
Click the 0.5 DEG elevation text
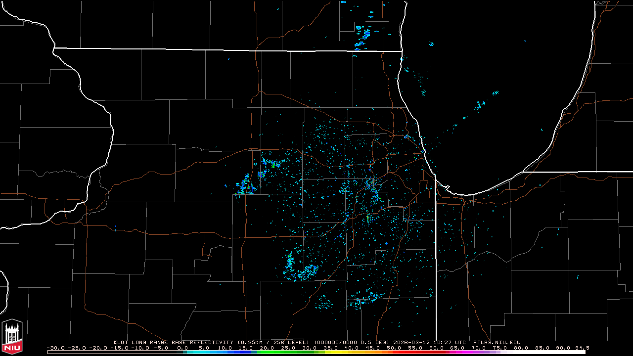375,342
